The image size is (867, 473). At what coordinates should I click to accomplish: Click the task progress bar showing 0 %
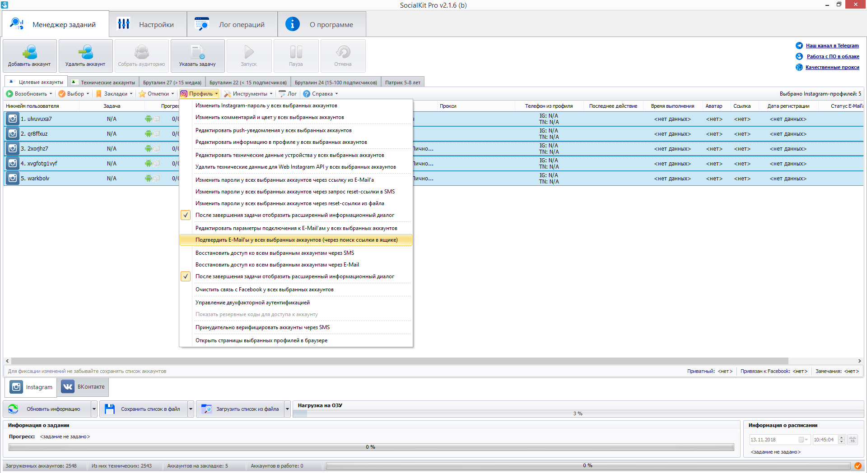pyautogui.click(x=371, y=447)
